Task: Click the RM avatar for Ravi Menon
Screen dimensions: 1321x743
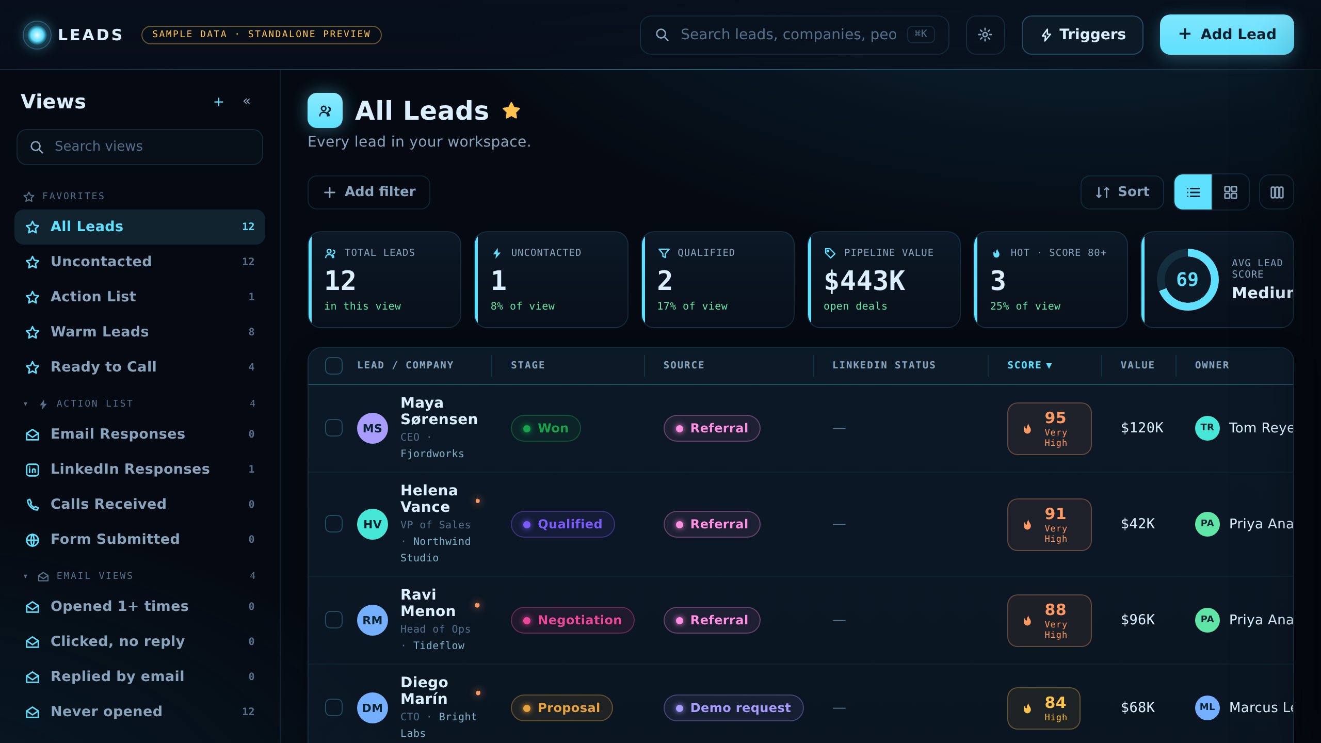Action: [373, 620]
